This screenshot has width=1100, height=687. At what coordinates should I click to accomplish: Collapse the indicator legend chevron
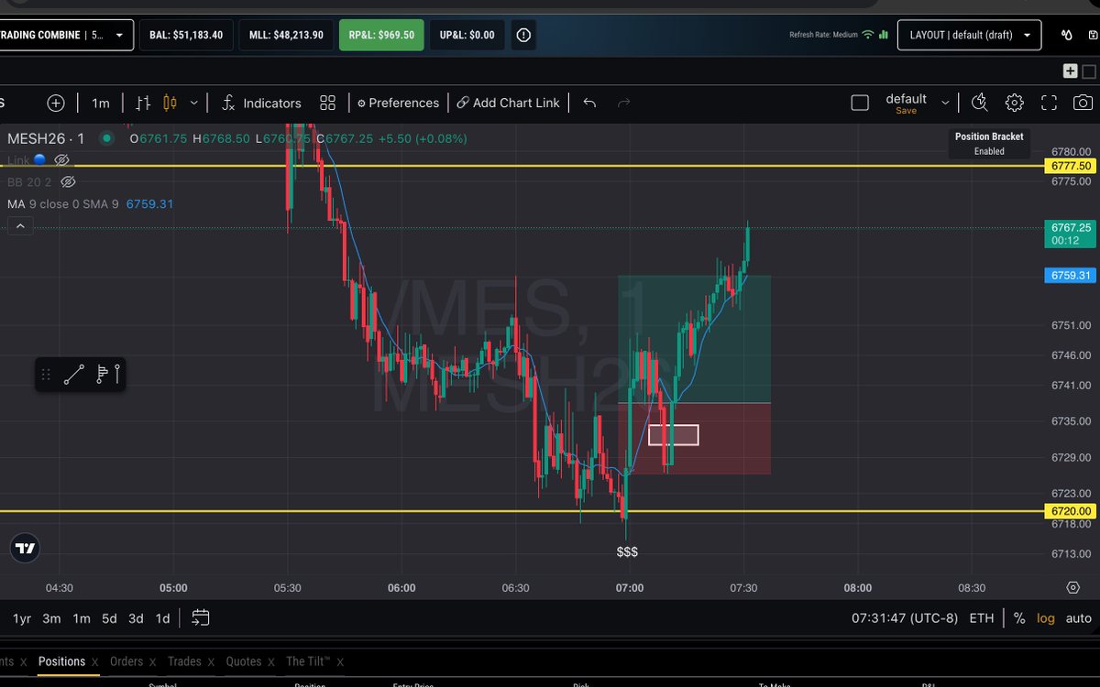click(21, 225)
